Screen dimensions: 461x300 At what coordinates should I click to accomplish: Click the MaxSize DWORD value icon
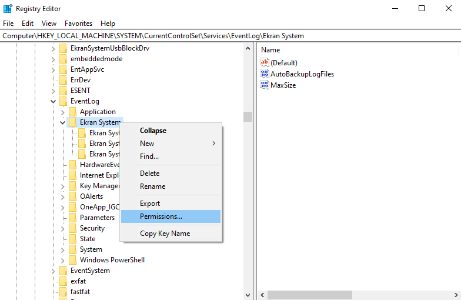pyautogui.click(x=265, y=85)
